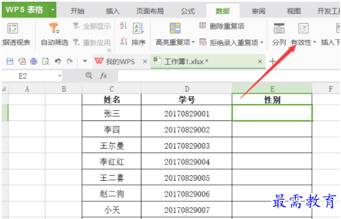Select the cell containing 李四
341x219 pixels.
tap(112, 129)
